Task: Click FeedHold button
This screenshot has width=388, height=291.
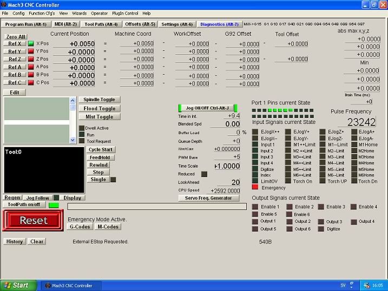Action: [100, 157]
